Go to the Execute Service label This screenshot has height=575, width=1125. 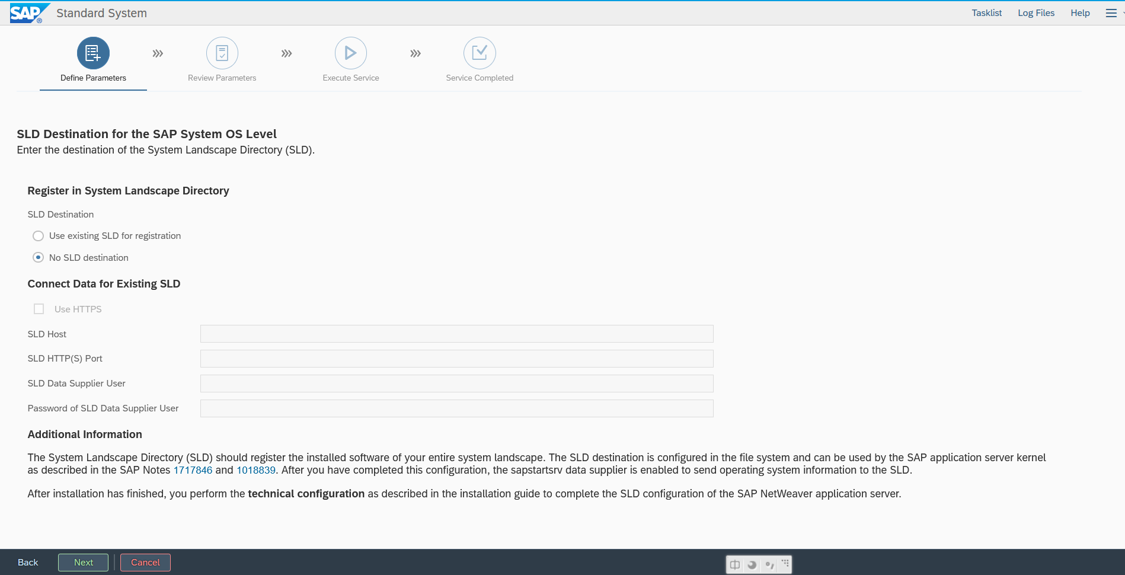point(351,78)
